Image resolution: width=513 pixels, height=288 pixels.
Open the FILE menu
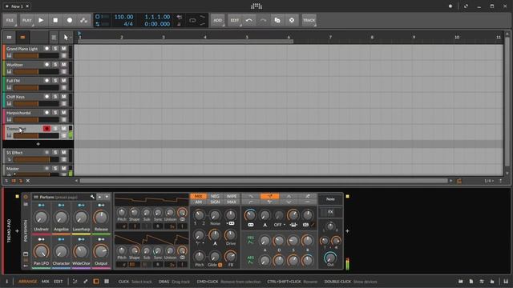click(10, 20)
